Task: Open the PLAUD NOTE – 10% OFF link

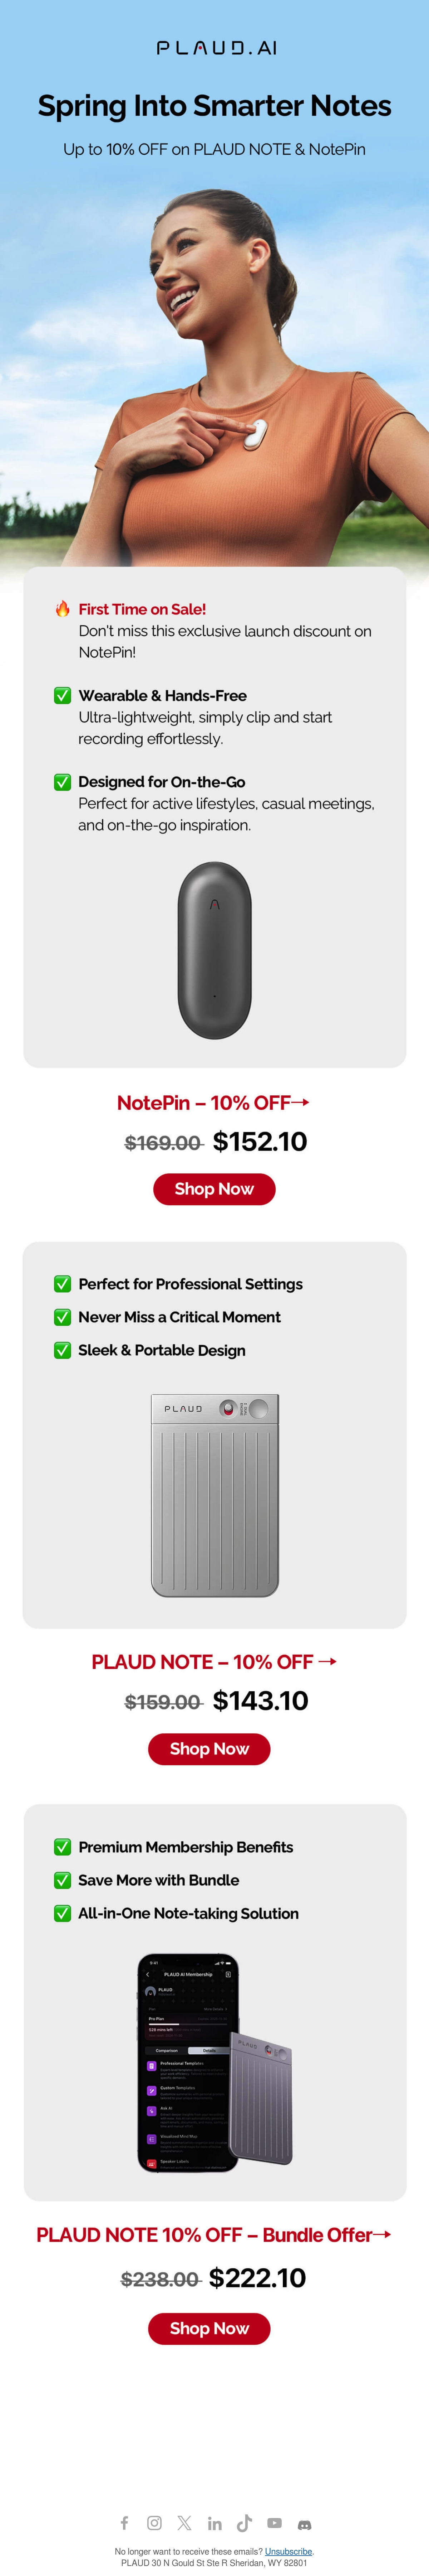Action: (x=213, y=1662)
